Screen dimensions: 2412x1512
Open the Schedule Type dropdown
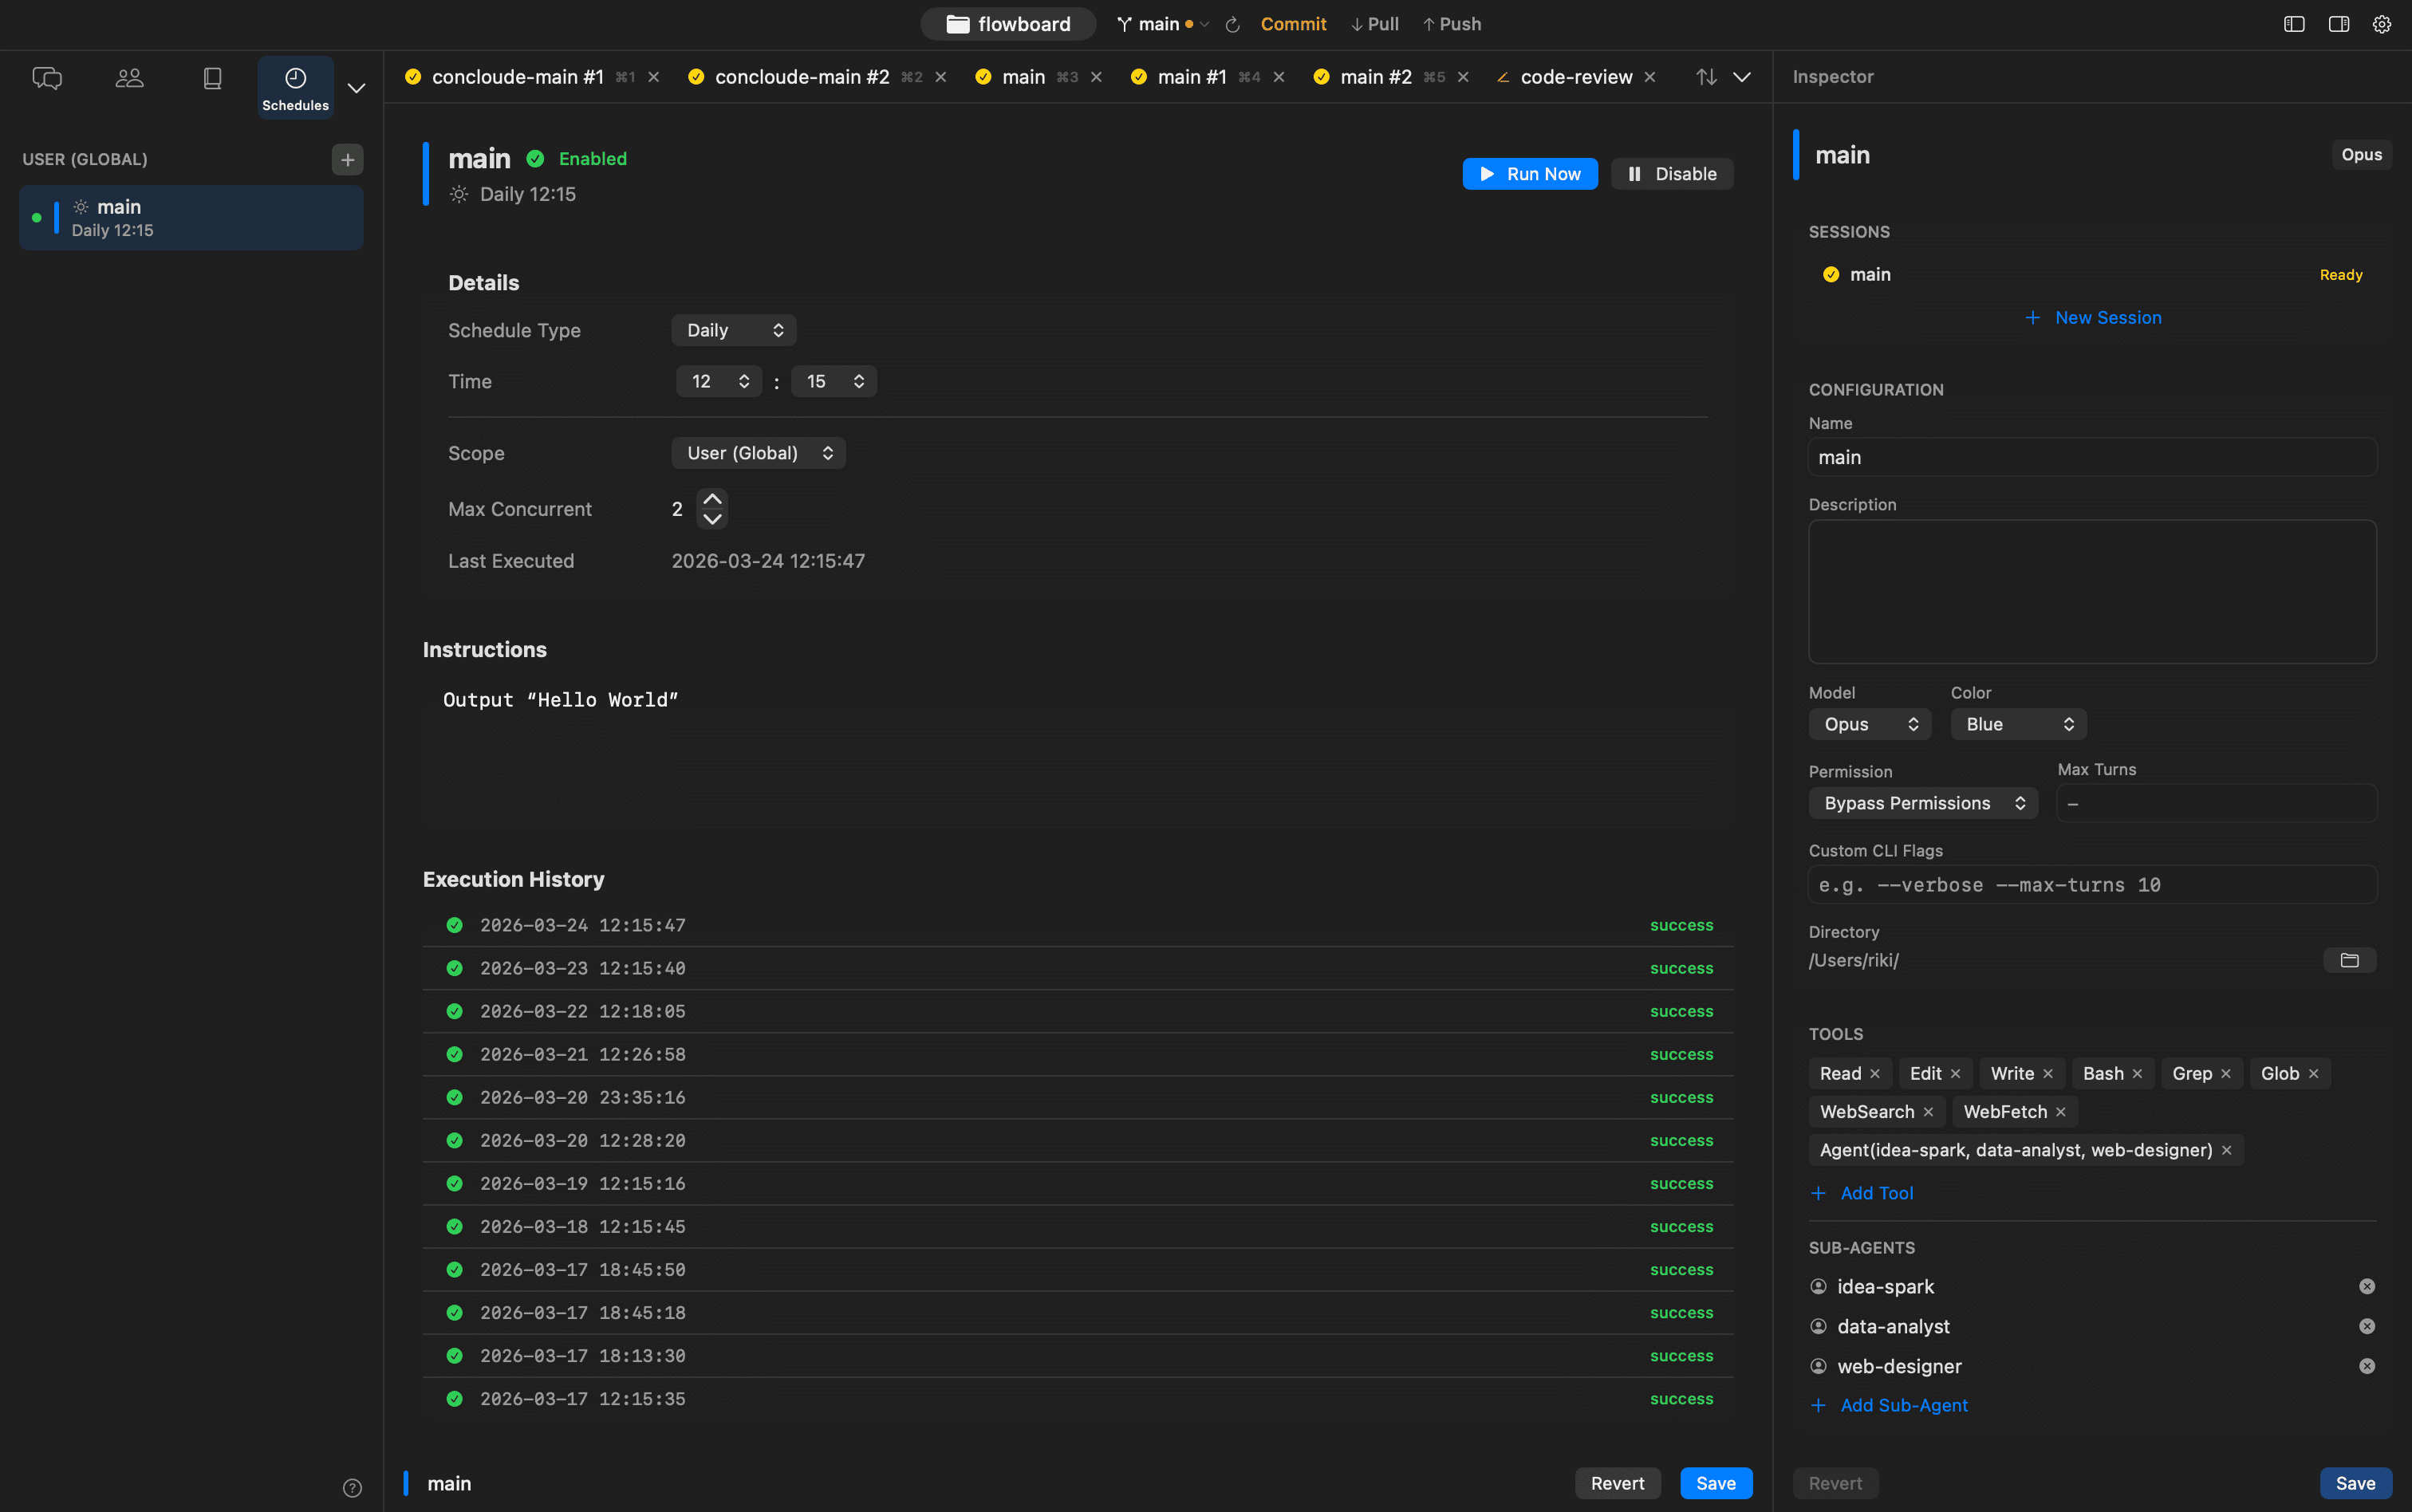tap(733, 330)
